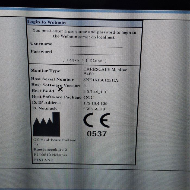The width and height of the screenshot is (190, 190).
Task: Click the GE Healthcare Finland Oy text
Action: (x=55, y=142)
